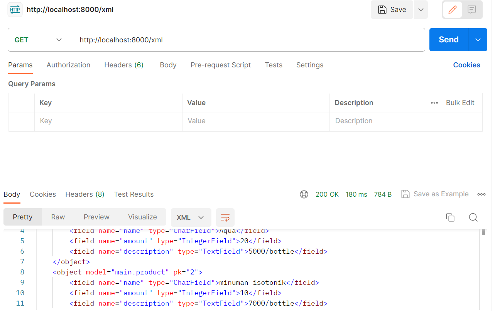Switch to the Raw response view
Screen dimensions: 495x311
[57, 217]
